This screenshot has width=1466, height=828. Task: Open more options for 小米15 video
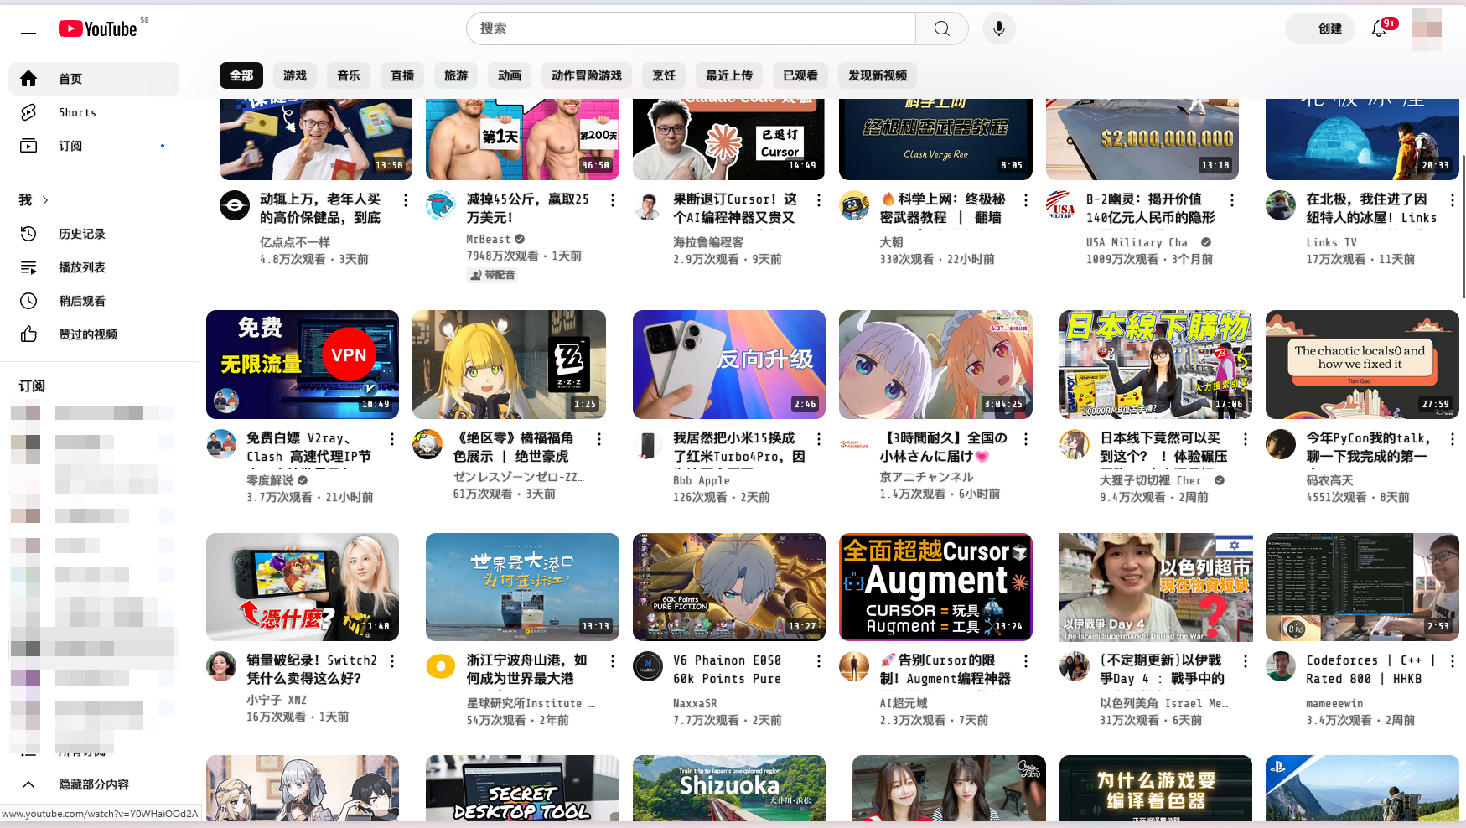coord(819,439)
